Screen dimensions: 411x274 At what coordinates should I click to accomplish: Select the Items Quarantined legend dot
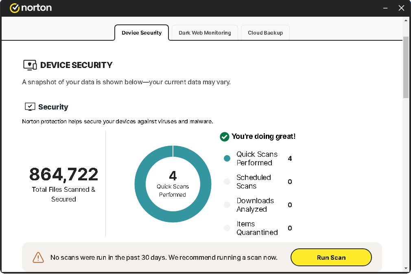pyautogui.click(x=227, y=228)
